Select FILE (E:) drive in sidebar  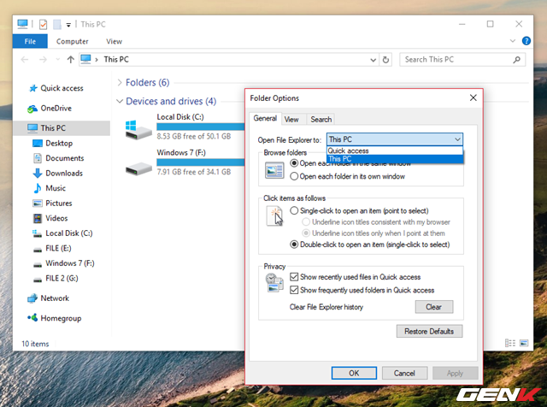58,249
